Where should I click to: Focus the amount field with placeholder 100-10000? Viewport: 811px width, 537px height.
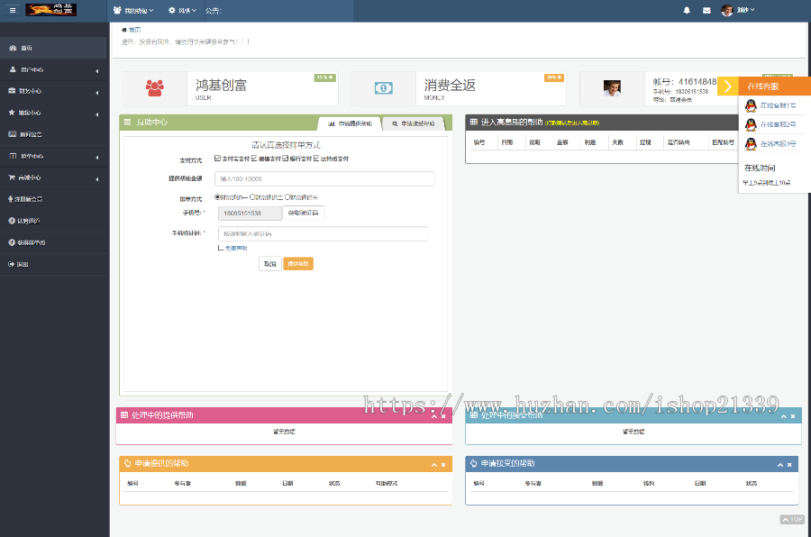click(x=324, y=178)
